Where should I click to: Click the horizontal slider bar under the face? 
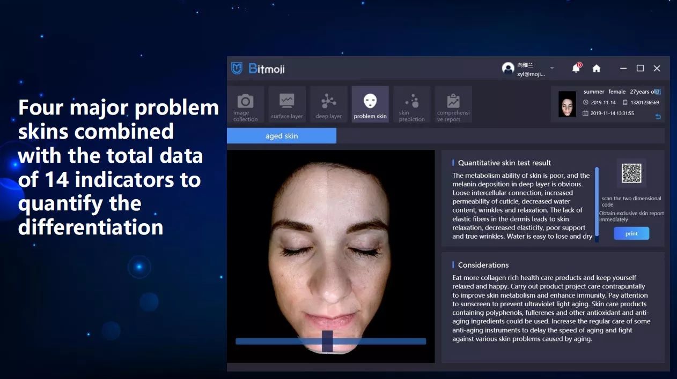(331, 341)
